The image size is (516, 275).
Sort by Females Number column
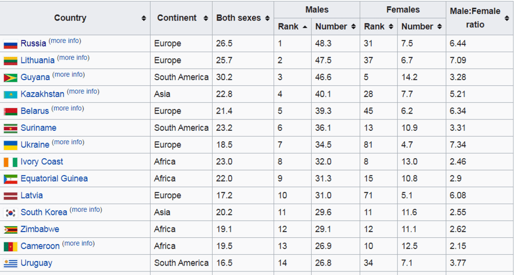(439, 26)
